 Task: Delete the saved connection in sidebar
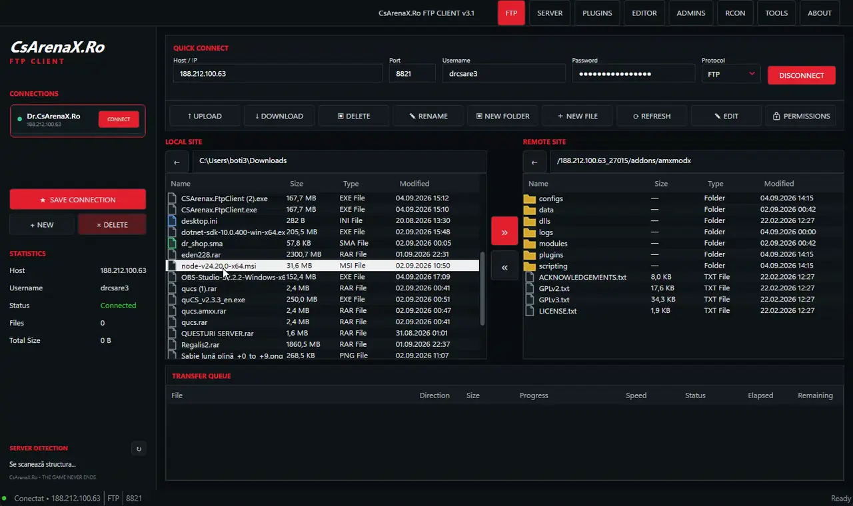click(x=112, y=224)
